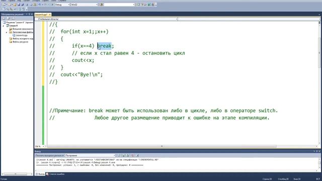Close the Output panel
Screen dimensions: 322x181
pos(319,151)
